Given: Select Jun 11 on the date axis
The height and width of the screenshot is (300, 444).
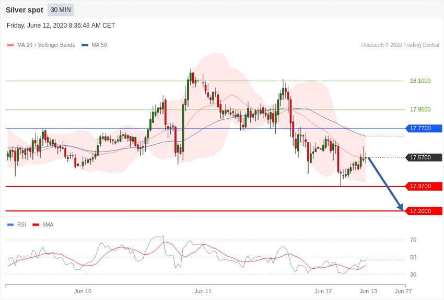Looking at the screenshot, I should [x=203, y=291].
